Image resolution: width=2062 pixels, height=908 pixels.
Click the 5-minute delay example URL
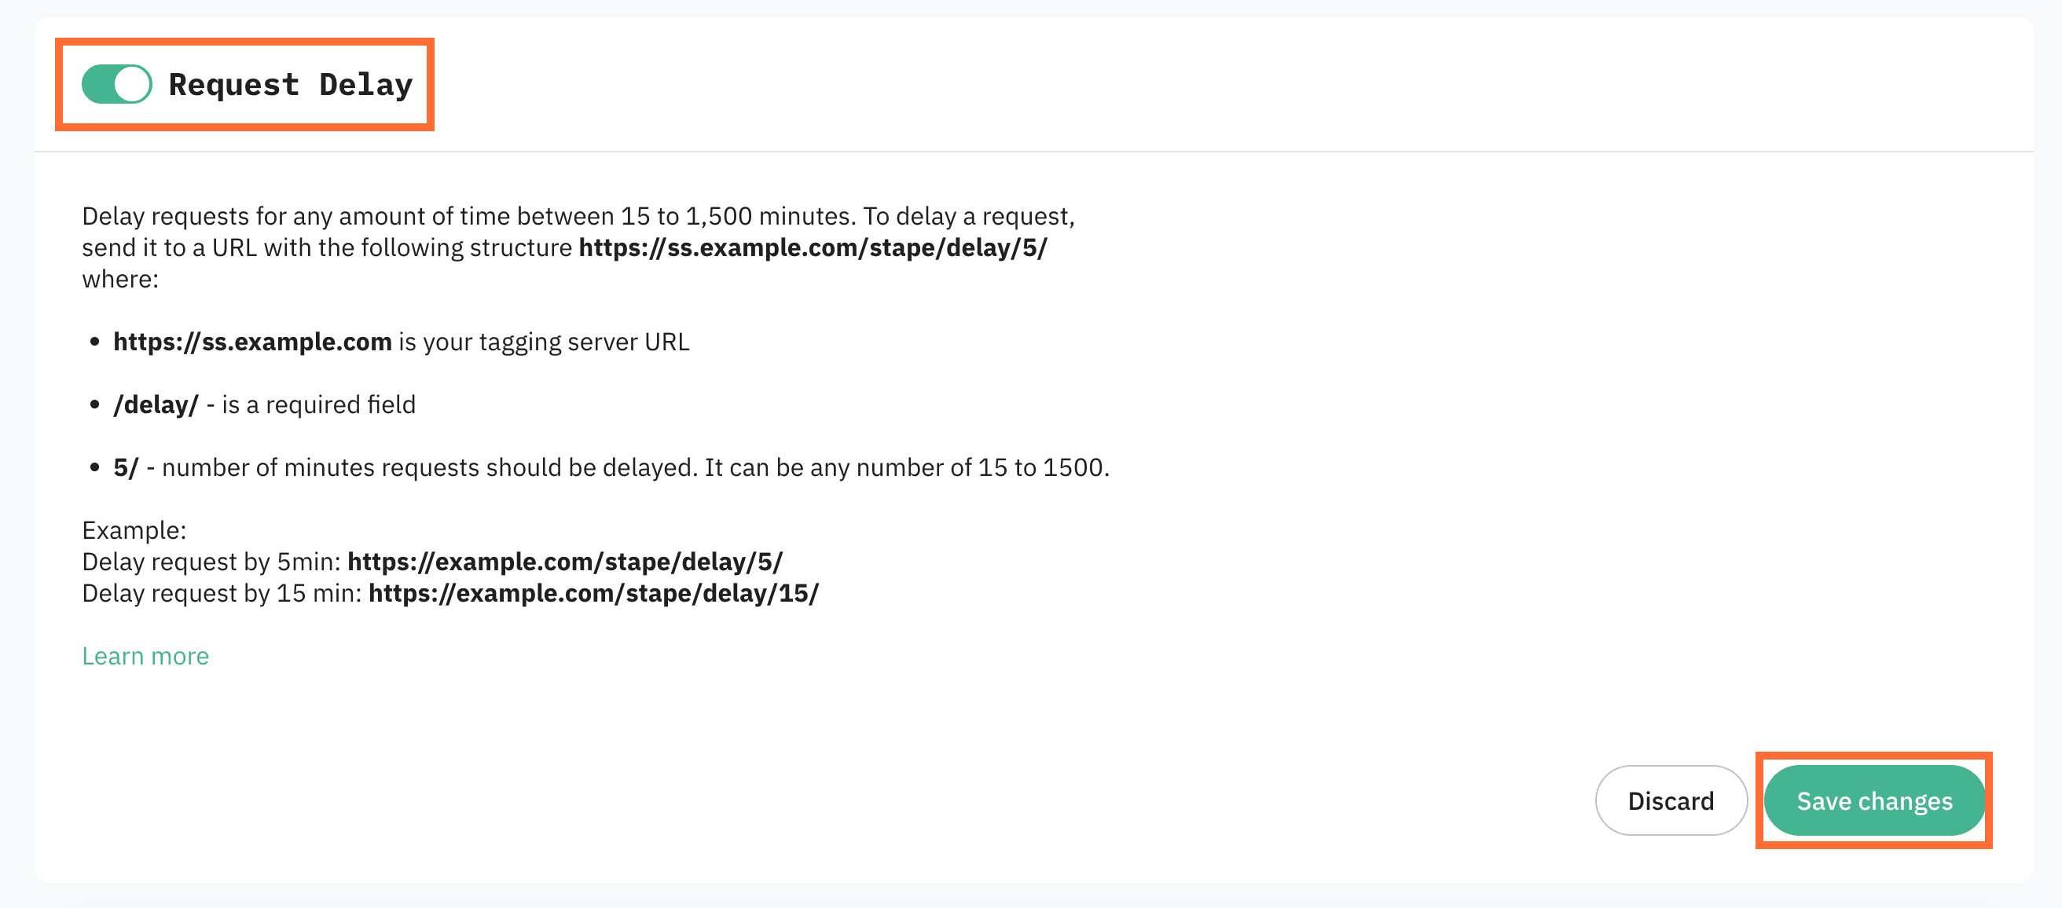tap(565, 561)
